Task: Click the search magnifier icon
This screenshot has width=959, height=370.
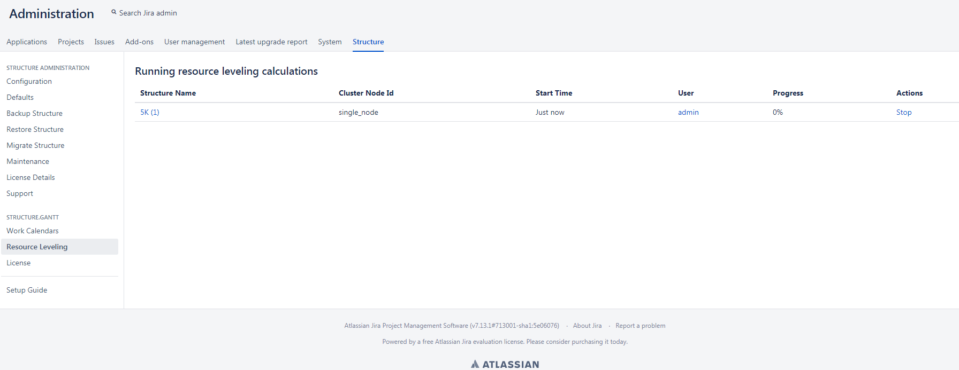Action: click(x=113, y=12)
